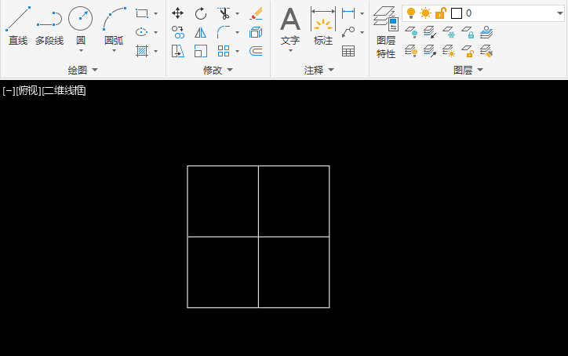Activate the Rotate tool
568x356 pixels.
pyautogui.click(x=200, y=13)
